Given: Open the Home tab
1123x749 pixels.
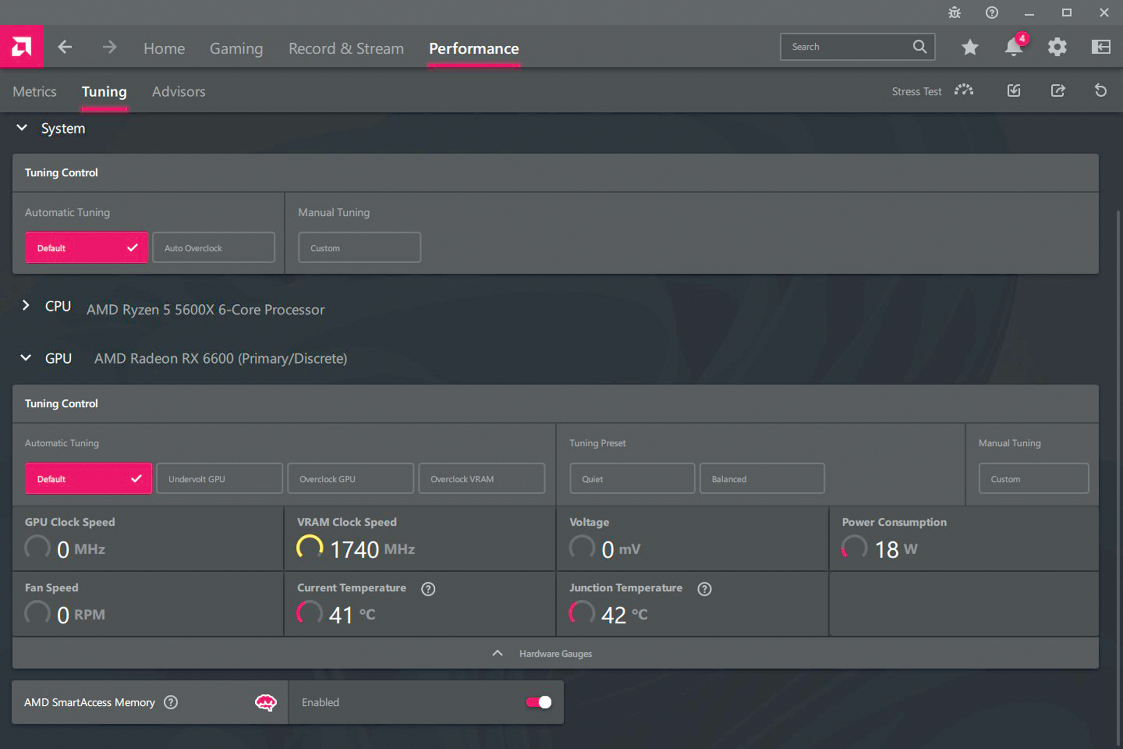Looking at the screenshot, I should 164,48.
